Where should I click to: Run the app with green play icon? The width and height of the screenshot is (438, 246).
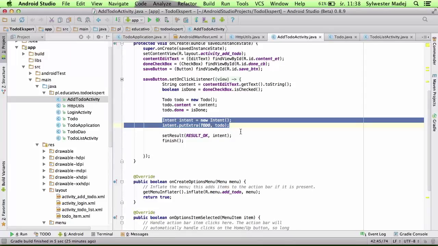(149, 20)
